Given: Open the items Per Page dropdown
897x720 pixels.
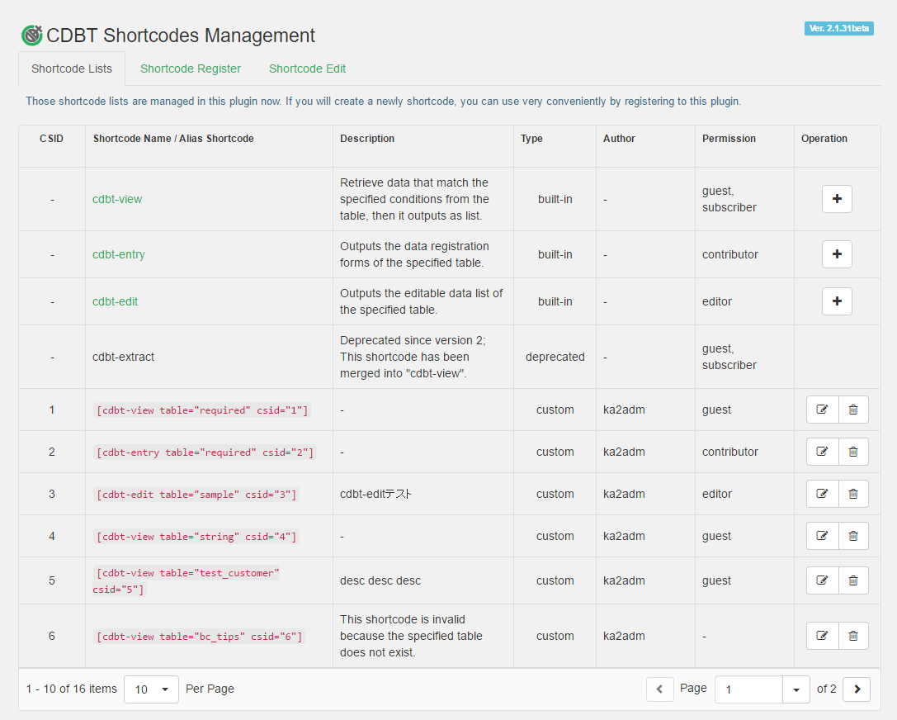Looking at the screenshot, I should [151, 689].
